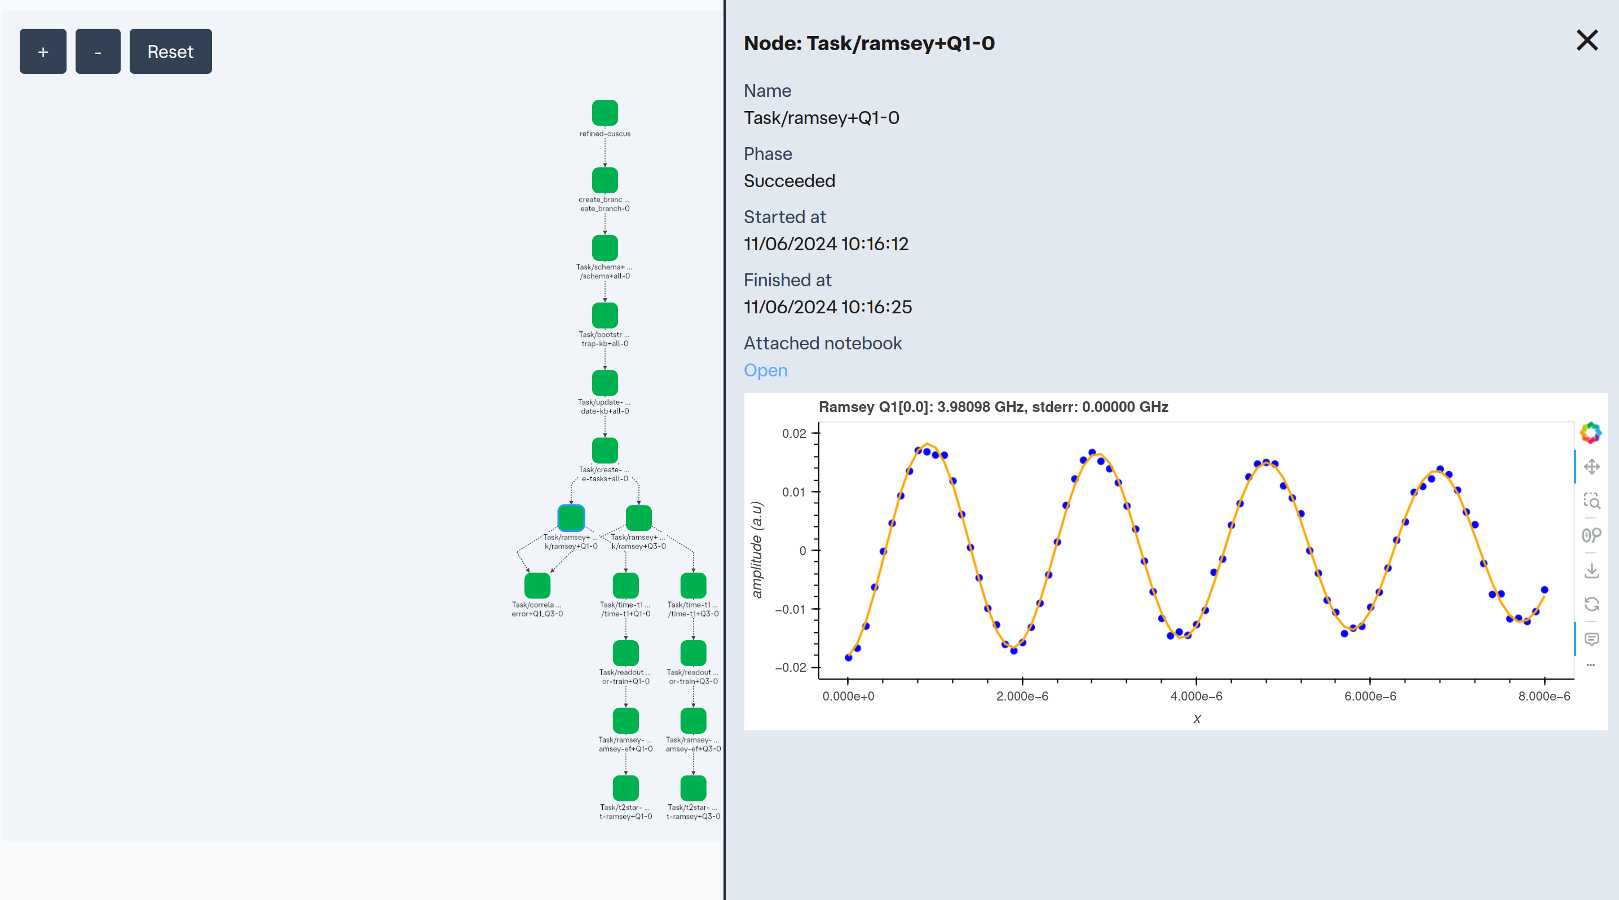Open the attached notebook link
This screenshot has width=1619, height=900.
(765, 370)
